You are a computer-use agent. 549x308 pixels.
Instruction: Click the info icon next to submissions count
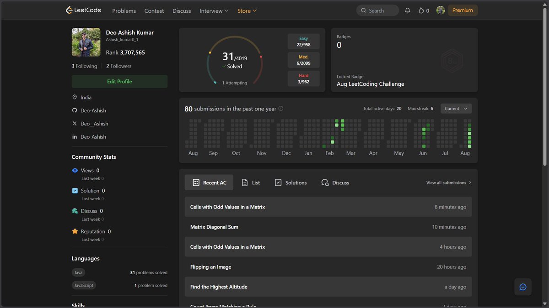pyautogui.click(x=281, y=109)
